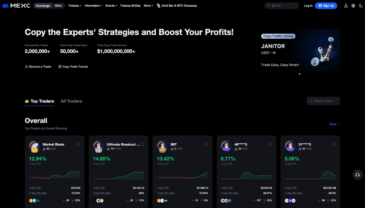Click IMT trader avatar

[162, 146]
